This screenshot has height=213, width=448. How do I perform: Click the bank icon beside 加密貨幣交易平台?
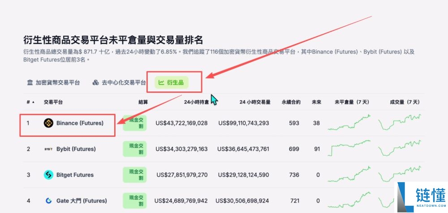click(x=30, y=83)
